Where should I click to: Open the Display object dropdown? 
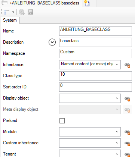pyautogui.click(x=90, y=98)
